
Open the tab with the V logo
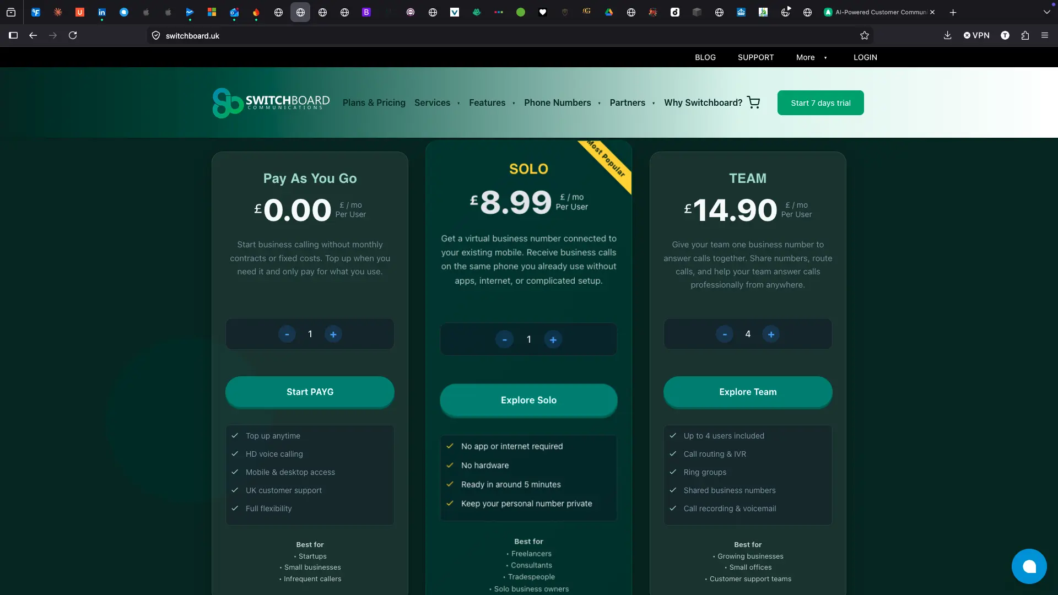pos(455,12)
